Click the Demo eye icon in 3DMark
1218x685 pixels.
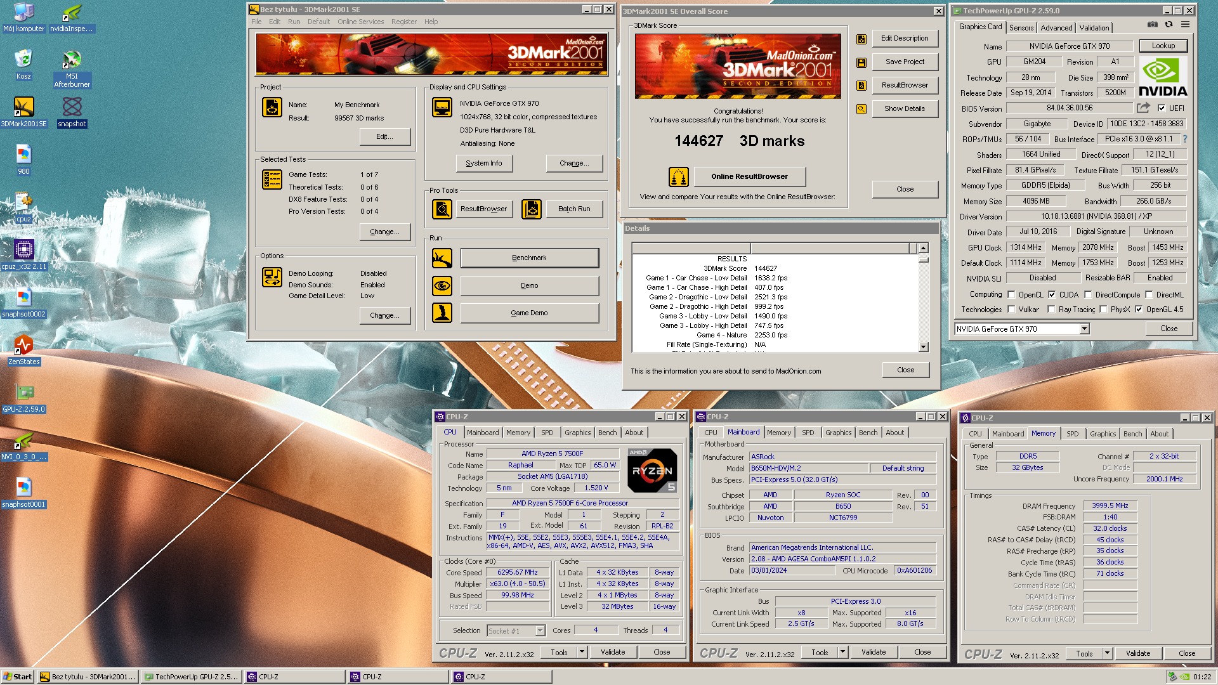(x=442, y=286)
